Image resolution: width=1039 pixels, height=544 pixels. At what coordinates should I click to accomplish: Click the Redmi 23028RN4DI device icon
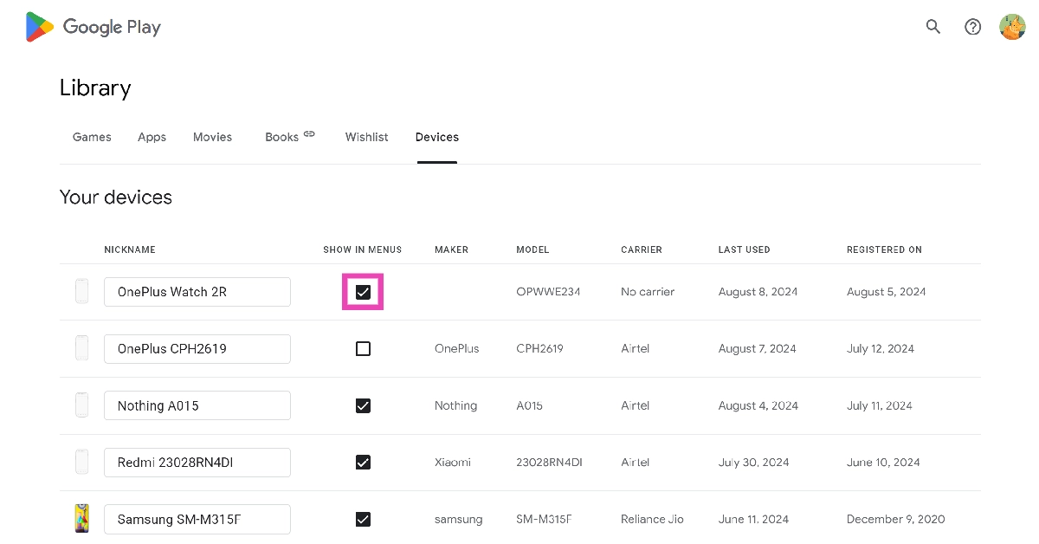coord(81,463)
